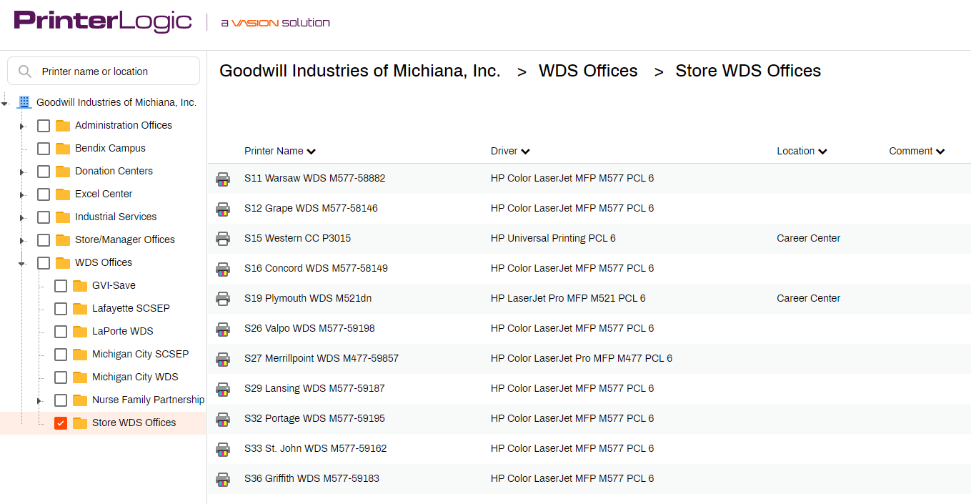The image size is (971, 504).
Task: Click the building icon for Goodwill Industries
Action: pyautogui.click(x=24, y=102)
